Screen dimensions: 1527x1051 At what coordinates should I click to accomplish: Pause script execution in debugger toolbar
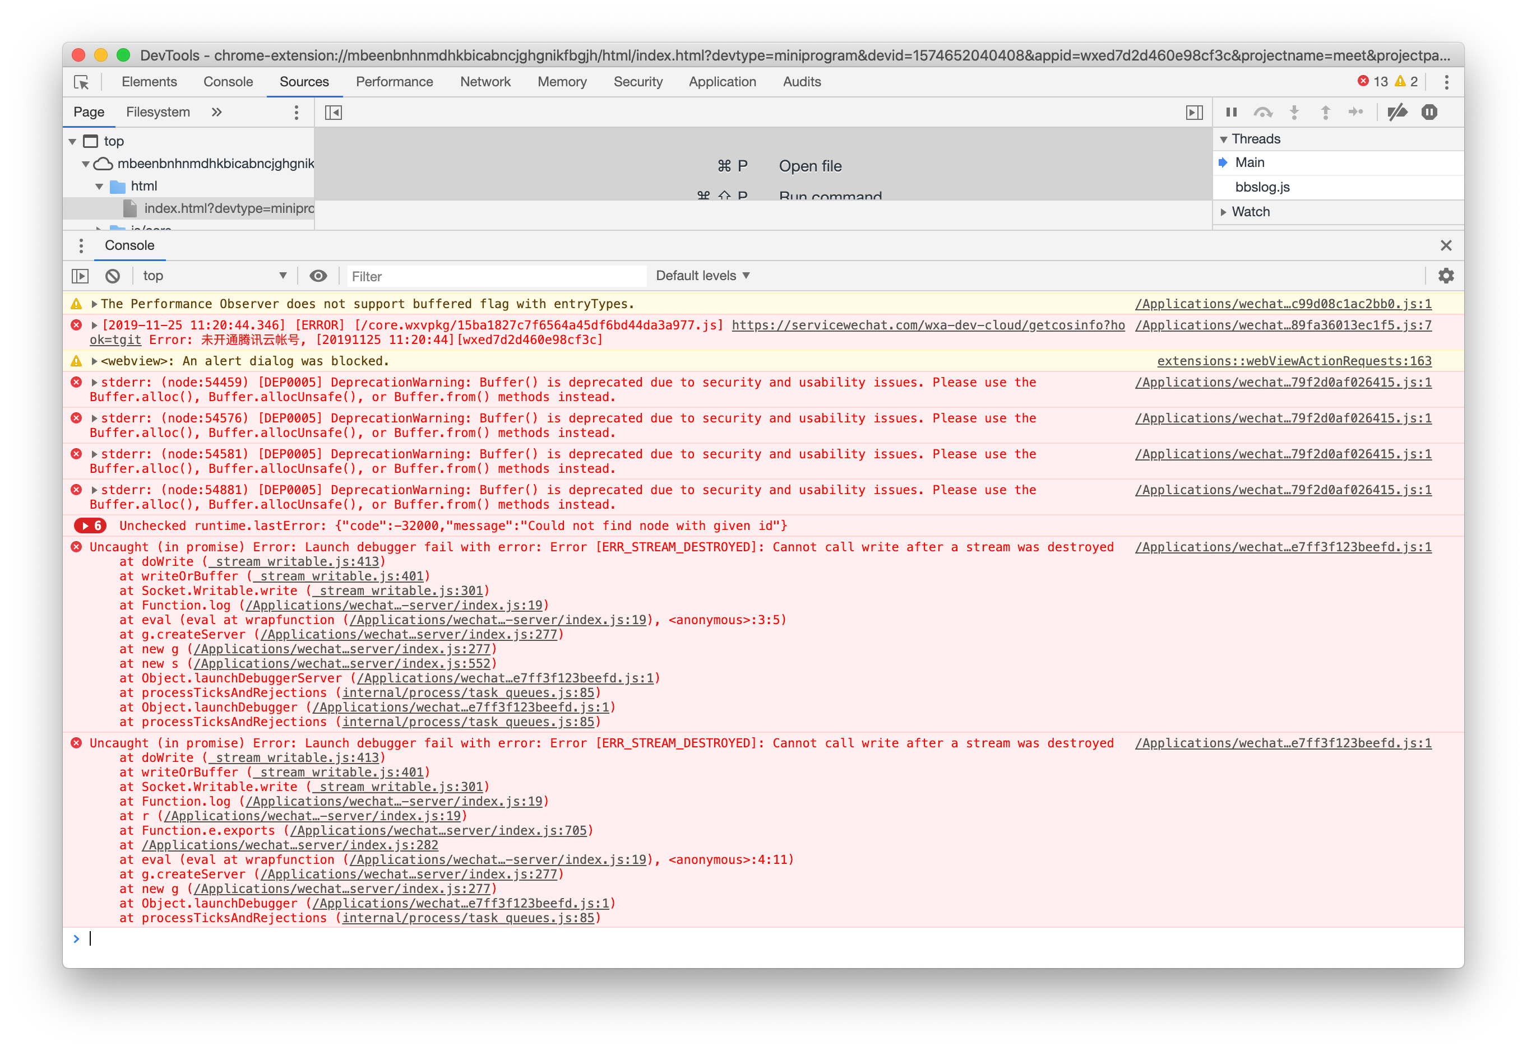(x=1230, y=113)
